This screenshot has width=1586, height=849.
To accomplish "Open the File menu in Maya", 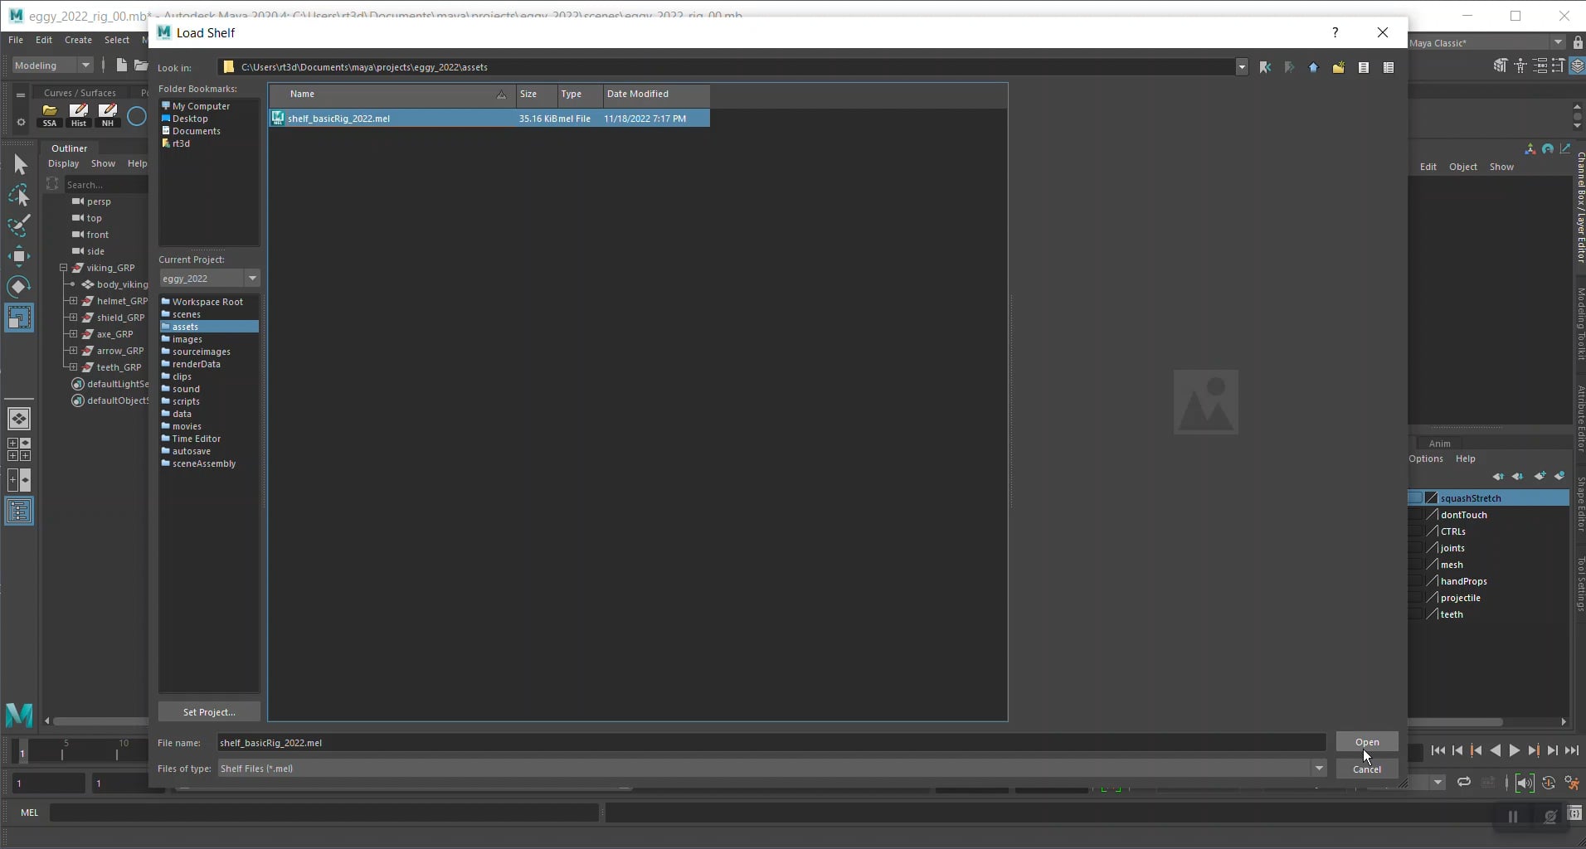I will point(16,40).
